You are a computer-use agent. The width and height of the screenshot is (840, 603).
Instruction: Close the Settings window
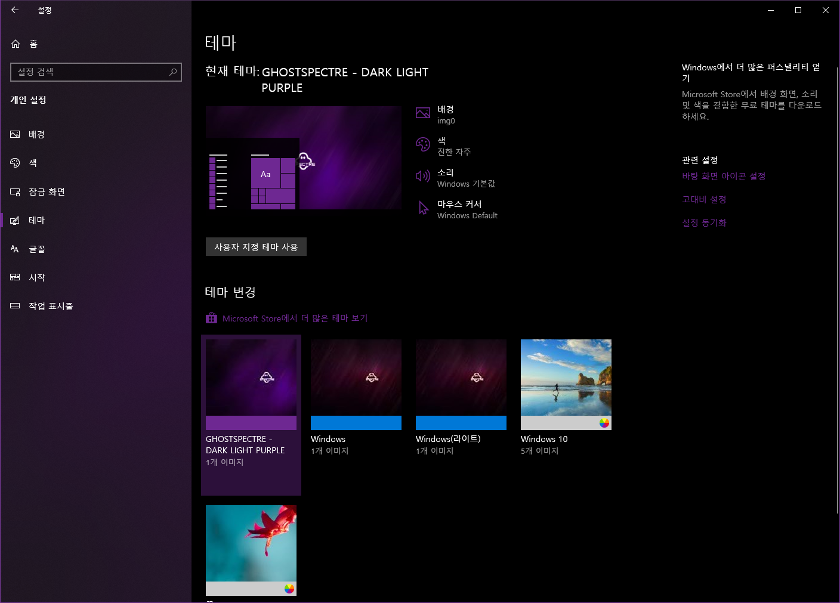826,10
